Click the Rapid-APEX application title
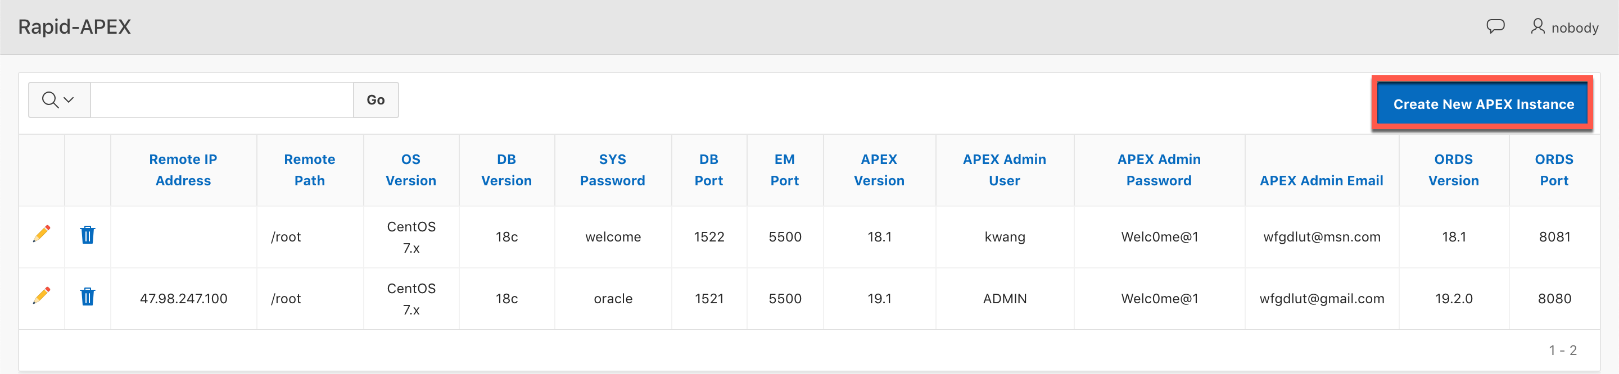This screenshot has width=1619, height=374. (x=75, y=27)
